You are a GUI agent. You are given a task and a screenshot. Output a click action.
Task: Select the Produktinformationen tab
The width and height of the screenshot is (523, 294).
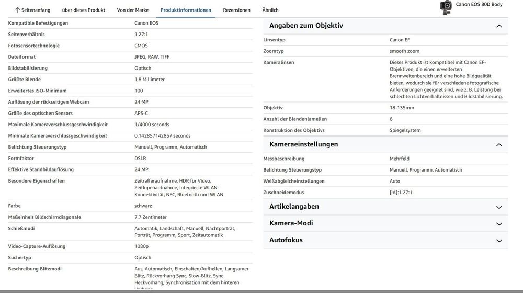click(x=186, y=10)
